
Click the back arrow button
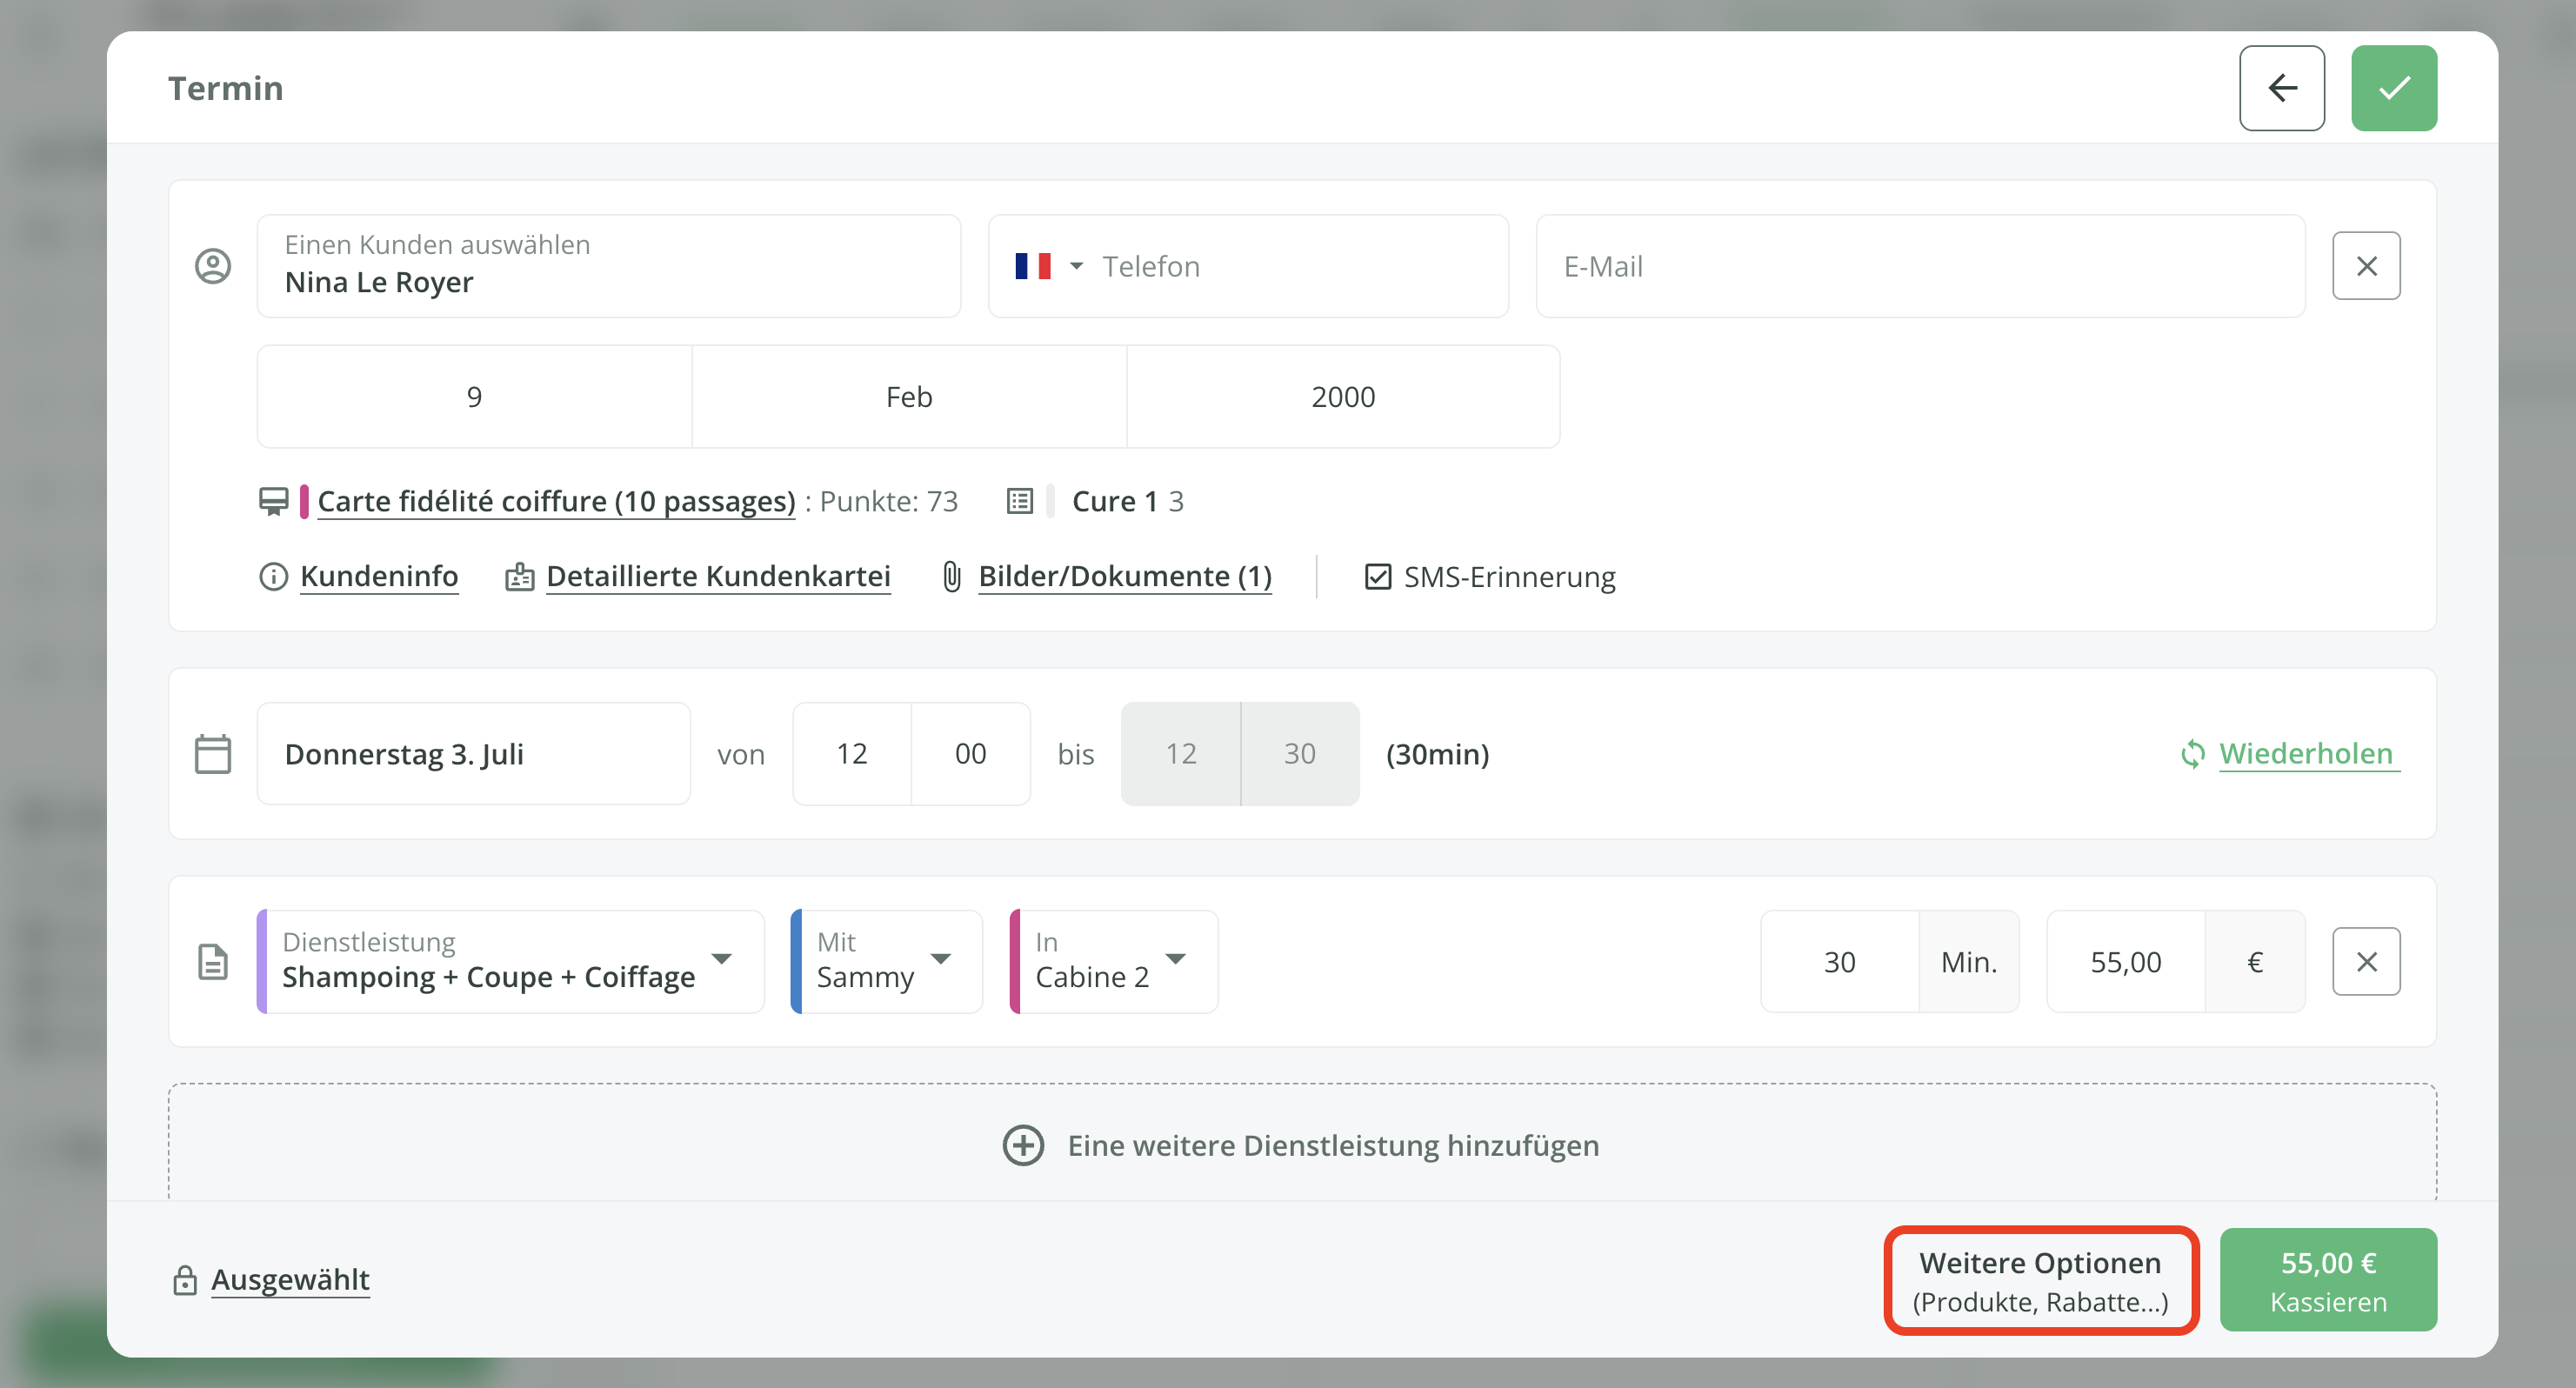[2281, 88]
